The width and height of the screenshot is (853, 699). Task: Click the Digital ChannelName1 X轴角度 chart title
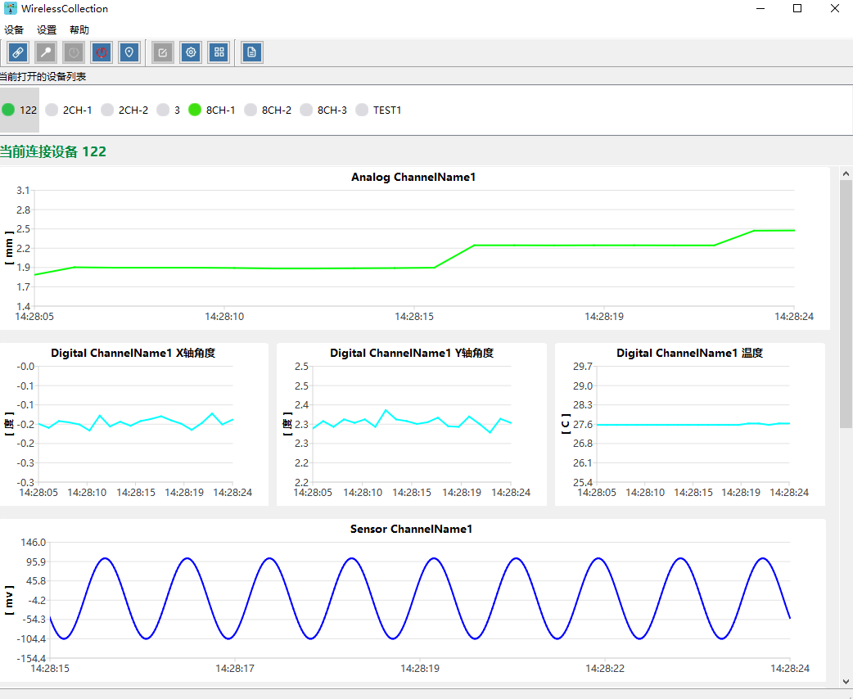133,353
